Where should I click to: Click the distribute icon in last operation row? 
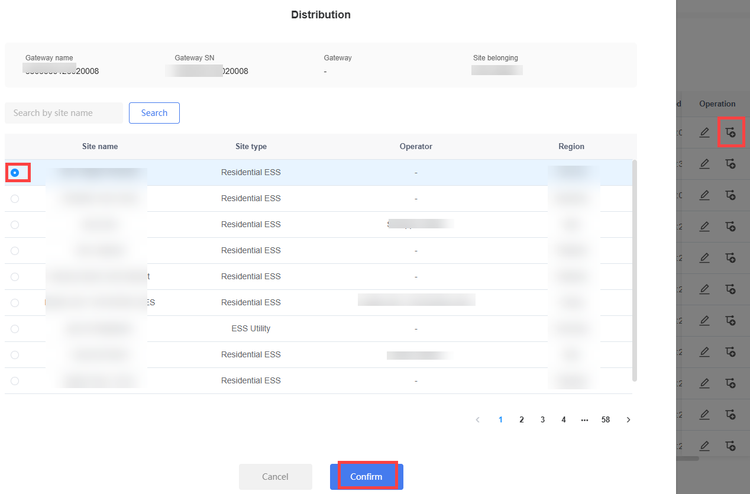730,445
